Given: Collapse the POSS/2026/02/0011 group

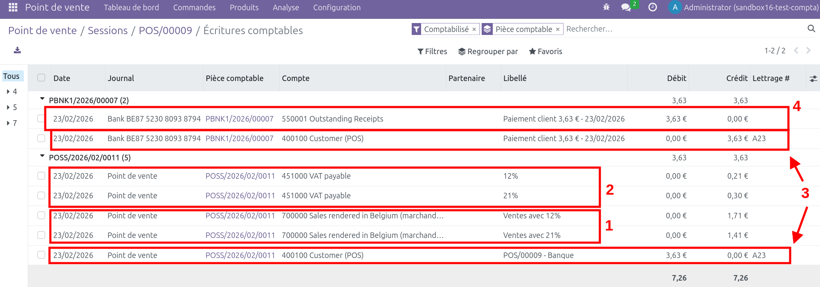Looking at the screenshot, I should (42, 157).
